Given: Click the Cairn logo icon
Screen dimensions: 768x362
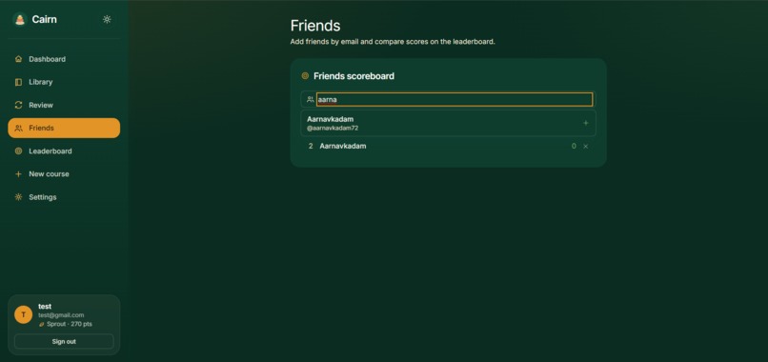Looking at the screenshot, I should pyautogui.click(x=20, y=20).
